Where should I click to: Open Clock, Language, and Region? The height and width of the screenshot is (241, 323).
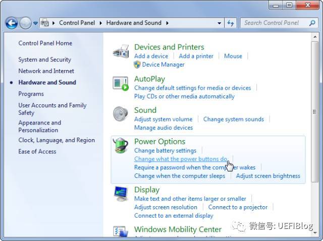tap(57, 140)
